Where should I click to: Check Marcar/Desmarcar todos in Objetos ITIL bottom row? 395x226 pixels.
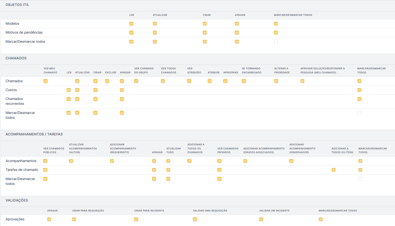(x=276, y=42)
